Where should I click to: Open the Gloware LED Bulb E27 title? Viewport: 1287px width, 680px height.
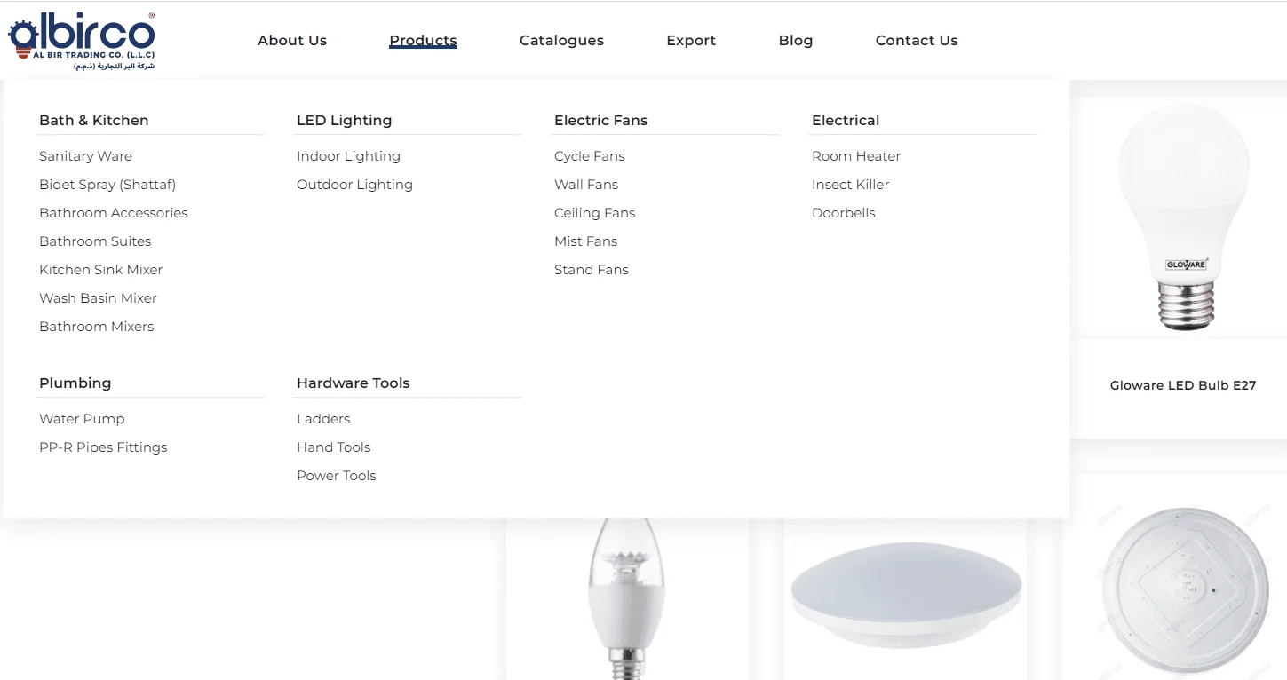(1183, 385)
